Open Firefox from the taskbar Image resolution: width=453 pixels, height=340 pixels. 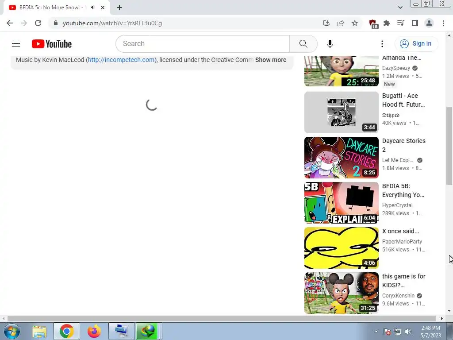click(94, 331)
